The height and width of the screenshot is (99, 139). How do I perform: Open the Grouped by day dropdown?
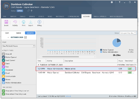[128, 33]
